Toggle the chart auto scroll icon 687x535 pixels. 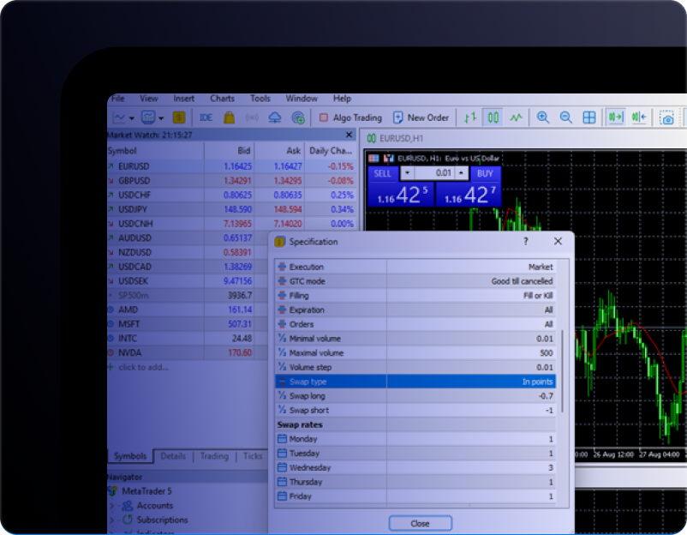pos(615,117)
